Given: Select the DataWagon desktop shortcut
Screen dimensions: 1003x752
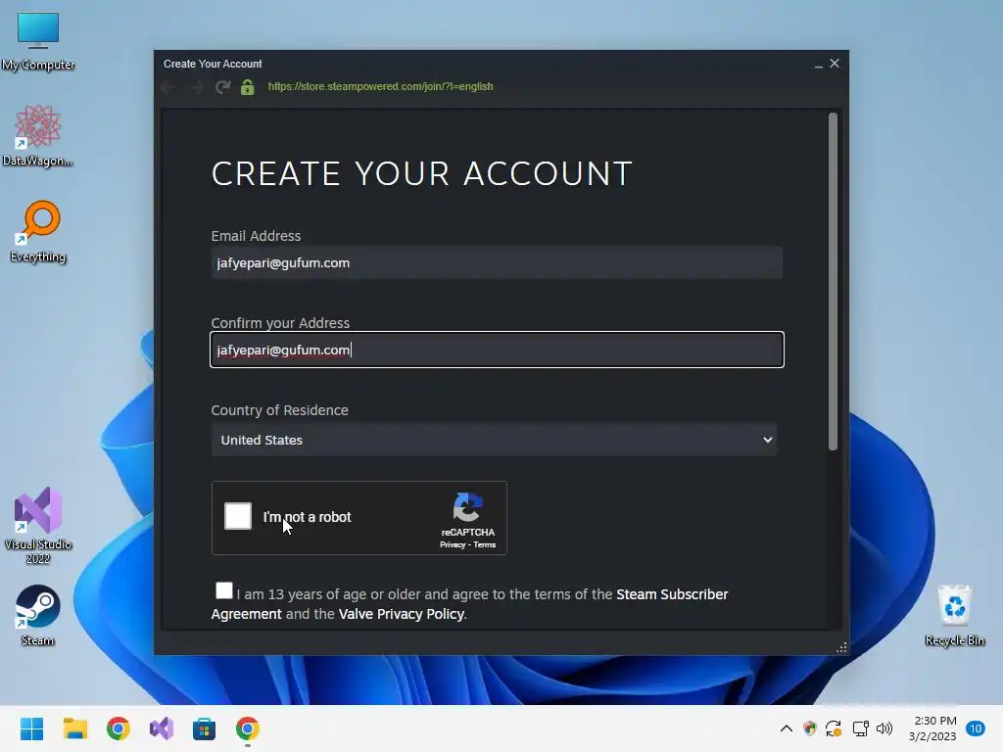Looking at the screenshot, I should 38,135.
